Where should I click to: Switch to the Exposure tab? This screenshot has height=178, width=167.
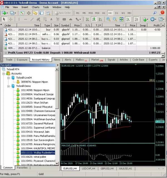point(22,60)
